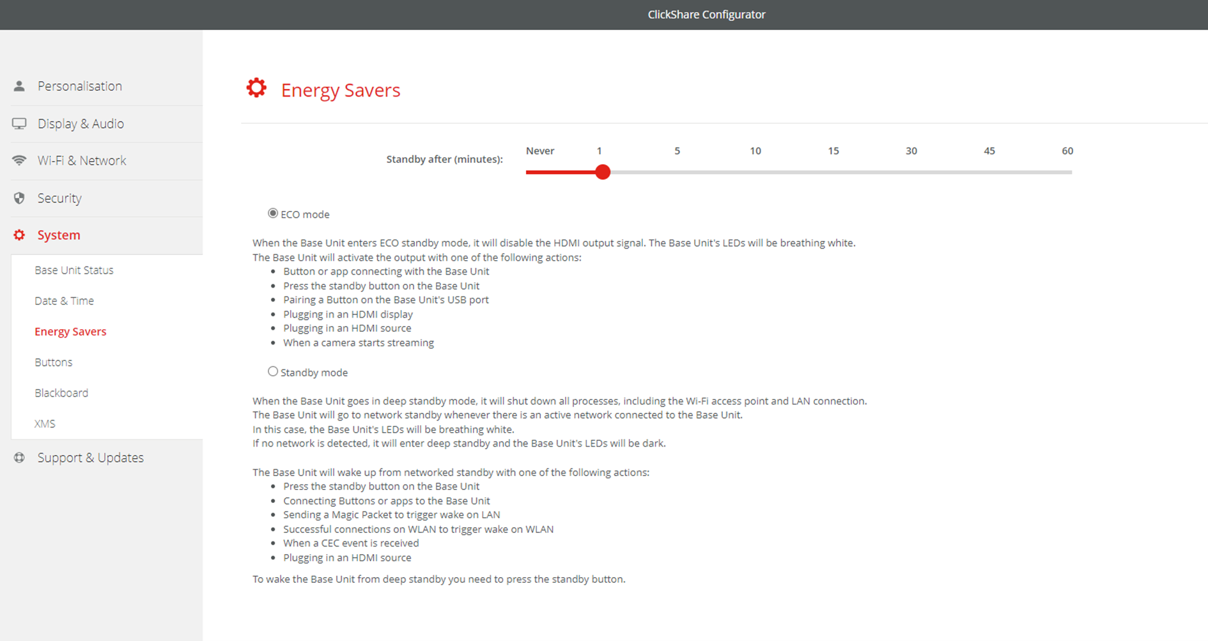The height and width of the screenshot is (641, 1208).
Task: Click the red standby slider handle
Action: tap(602, 172)
